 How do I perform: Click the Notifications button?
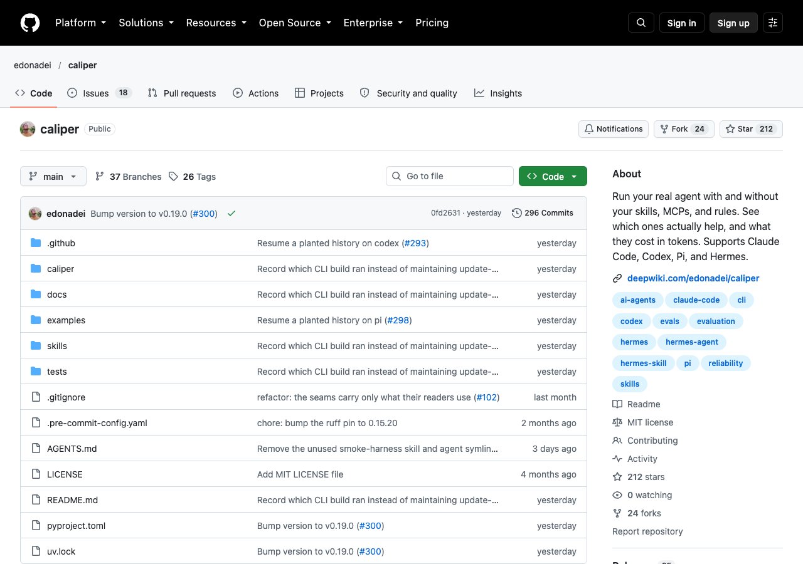tap(614, 129)
